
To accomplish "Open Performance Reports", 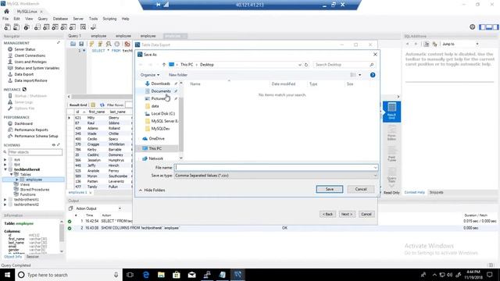I will 31,130.
